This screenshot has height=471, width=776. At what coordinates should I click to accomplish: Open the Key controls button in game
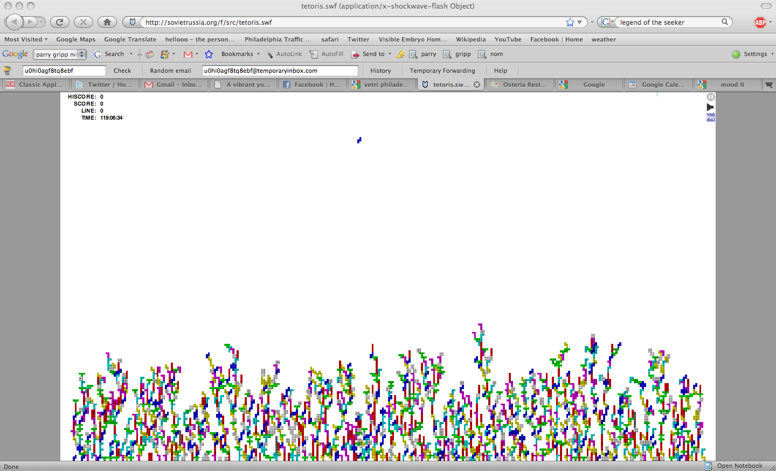click(x=710, y=117)
